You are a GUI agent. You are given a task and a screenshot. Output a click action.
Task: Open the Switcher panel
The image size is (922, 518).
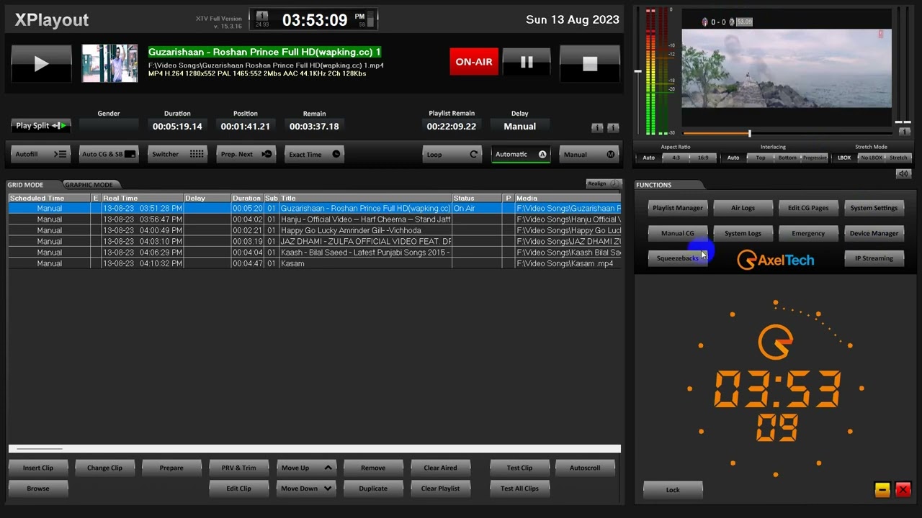(x=176, y=154)
